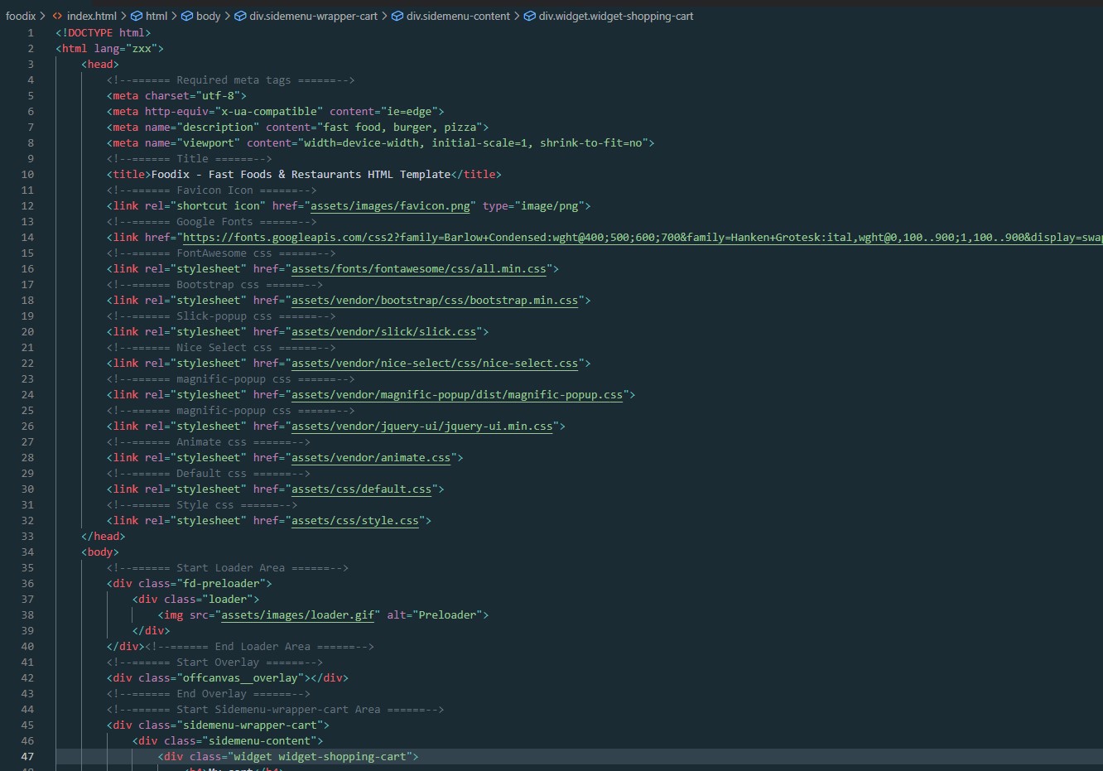Expand the chevron right after foodix breadcrumb
Viewport: 1103px width, 771px height.
(x=42, y=16)
